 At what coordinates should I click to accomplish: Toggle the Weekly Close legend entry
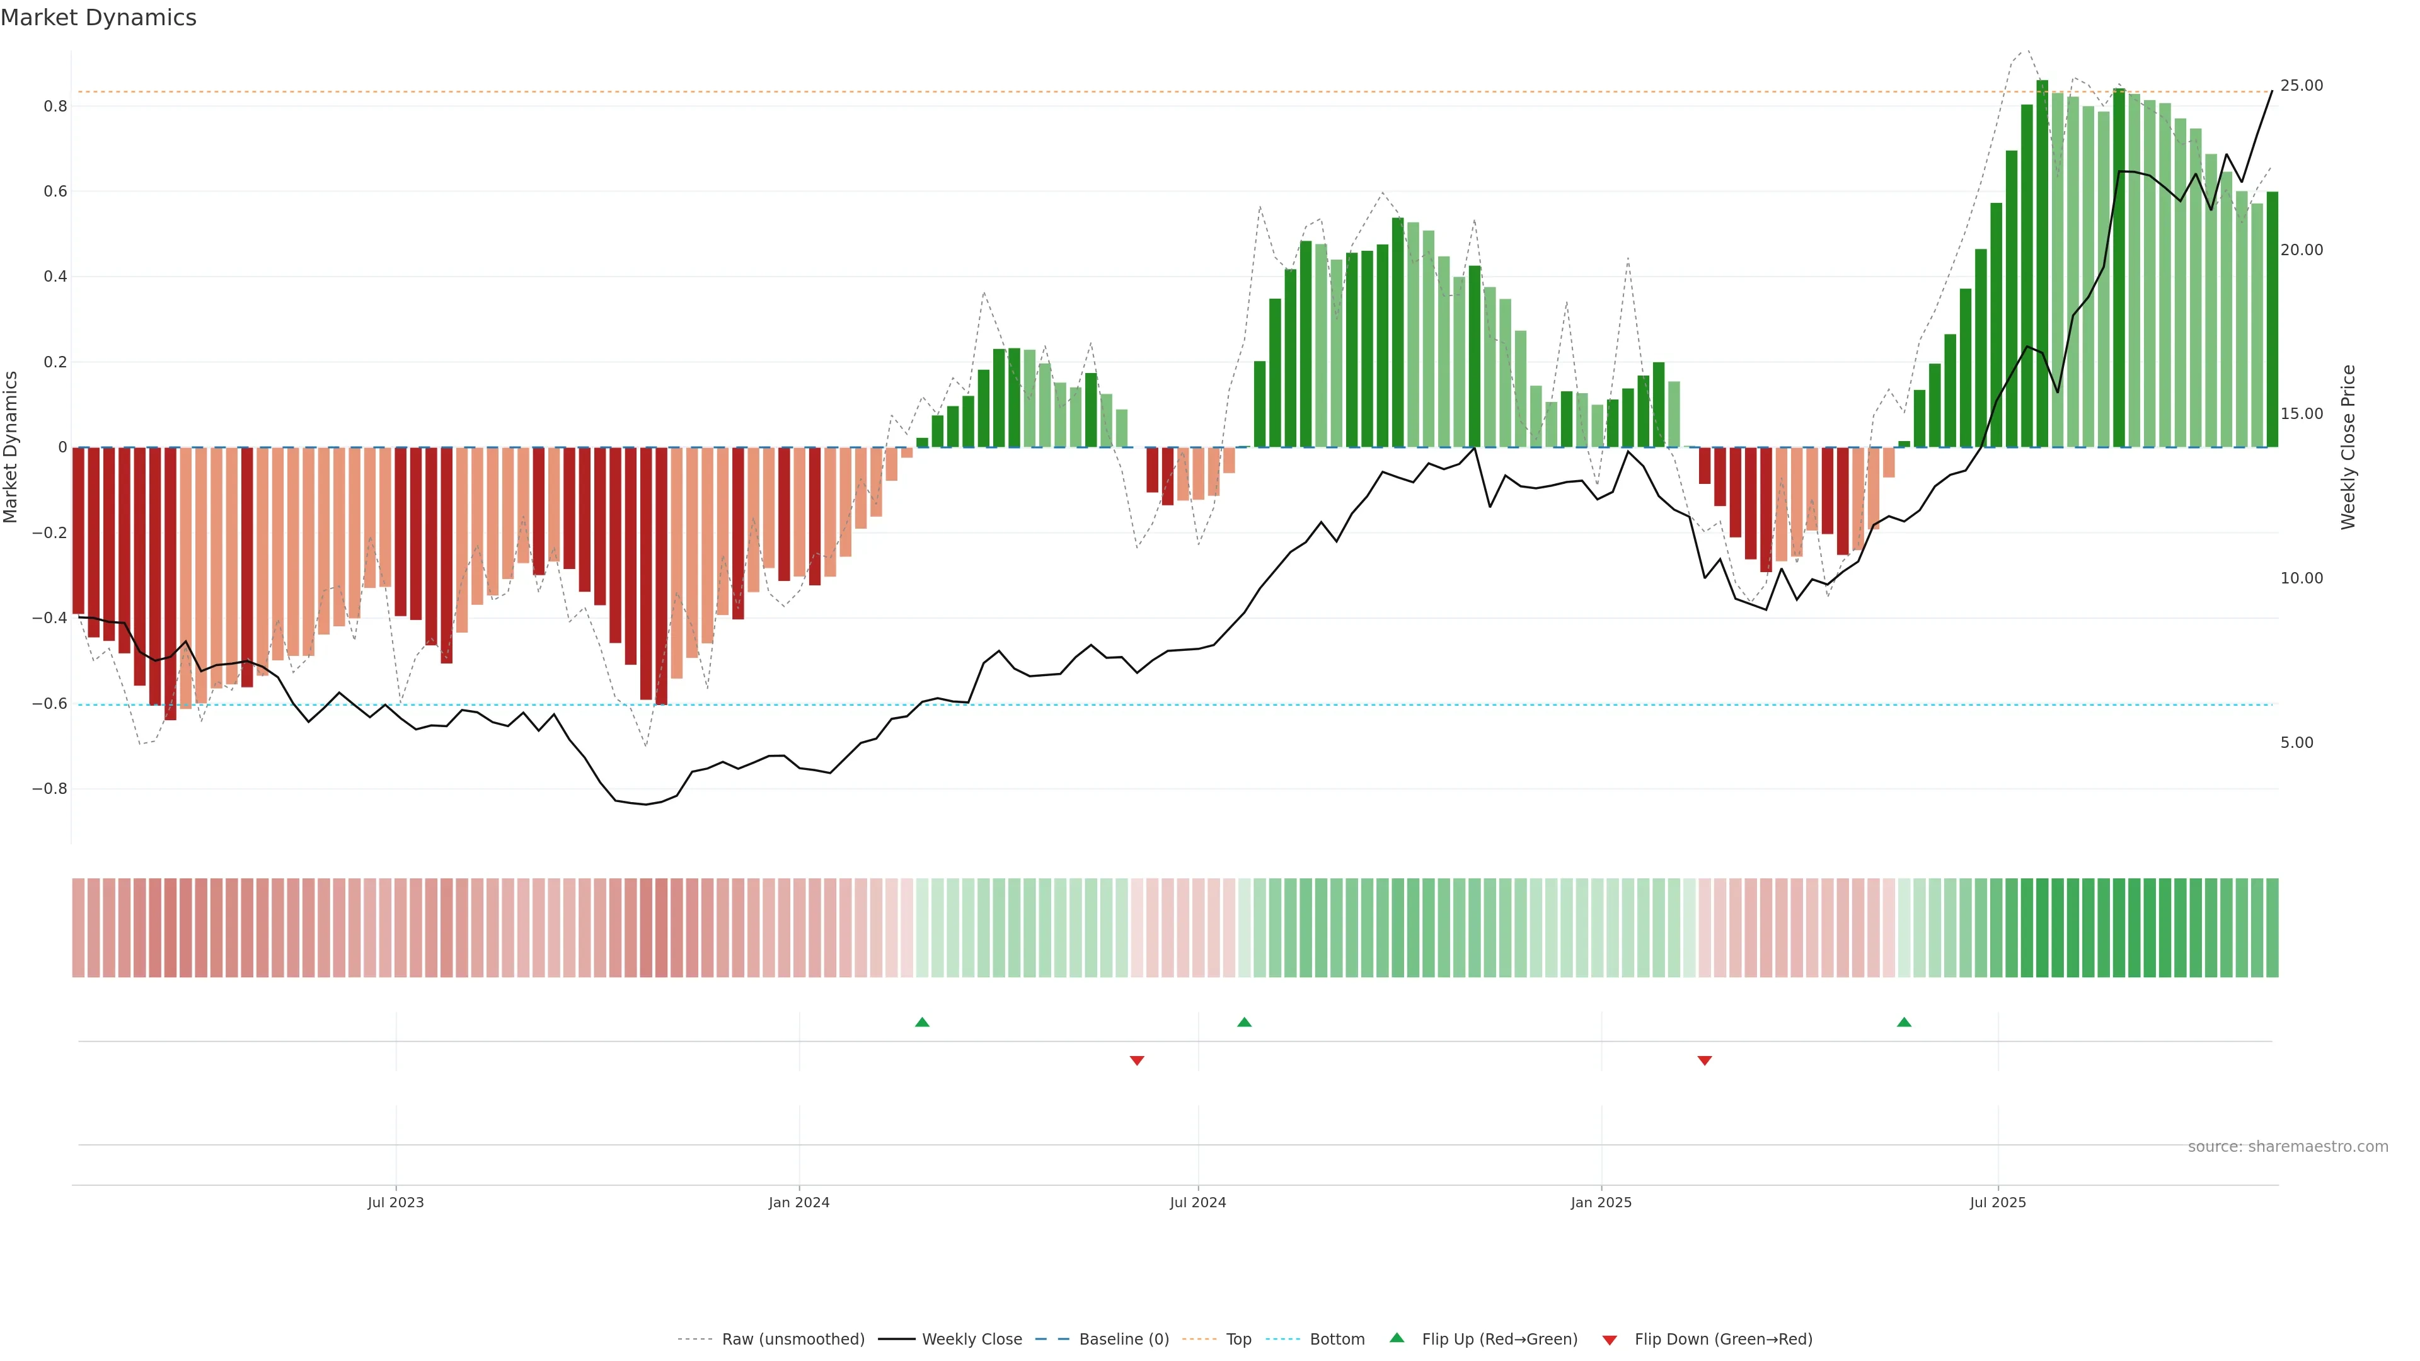[971, 1338]
